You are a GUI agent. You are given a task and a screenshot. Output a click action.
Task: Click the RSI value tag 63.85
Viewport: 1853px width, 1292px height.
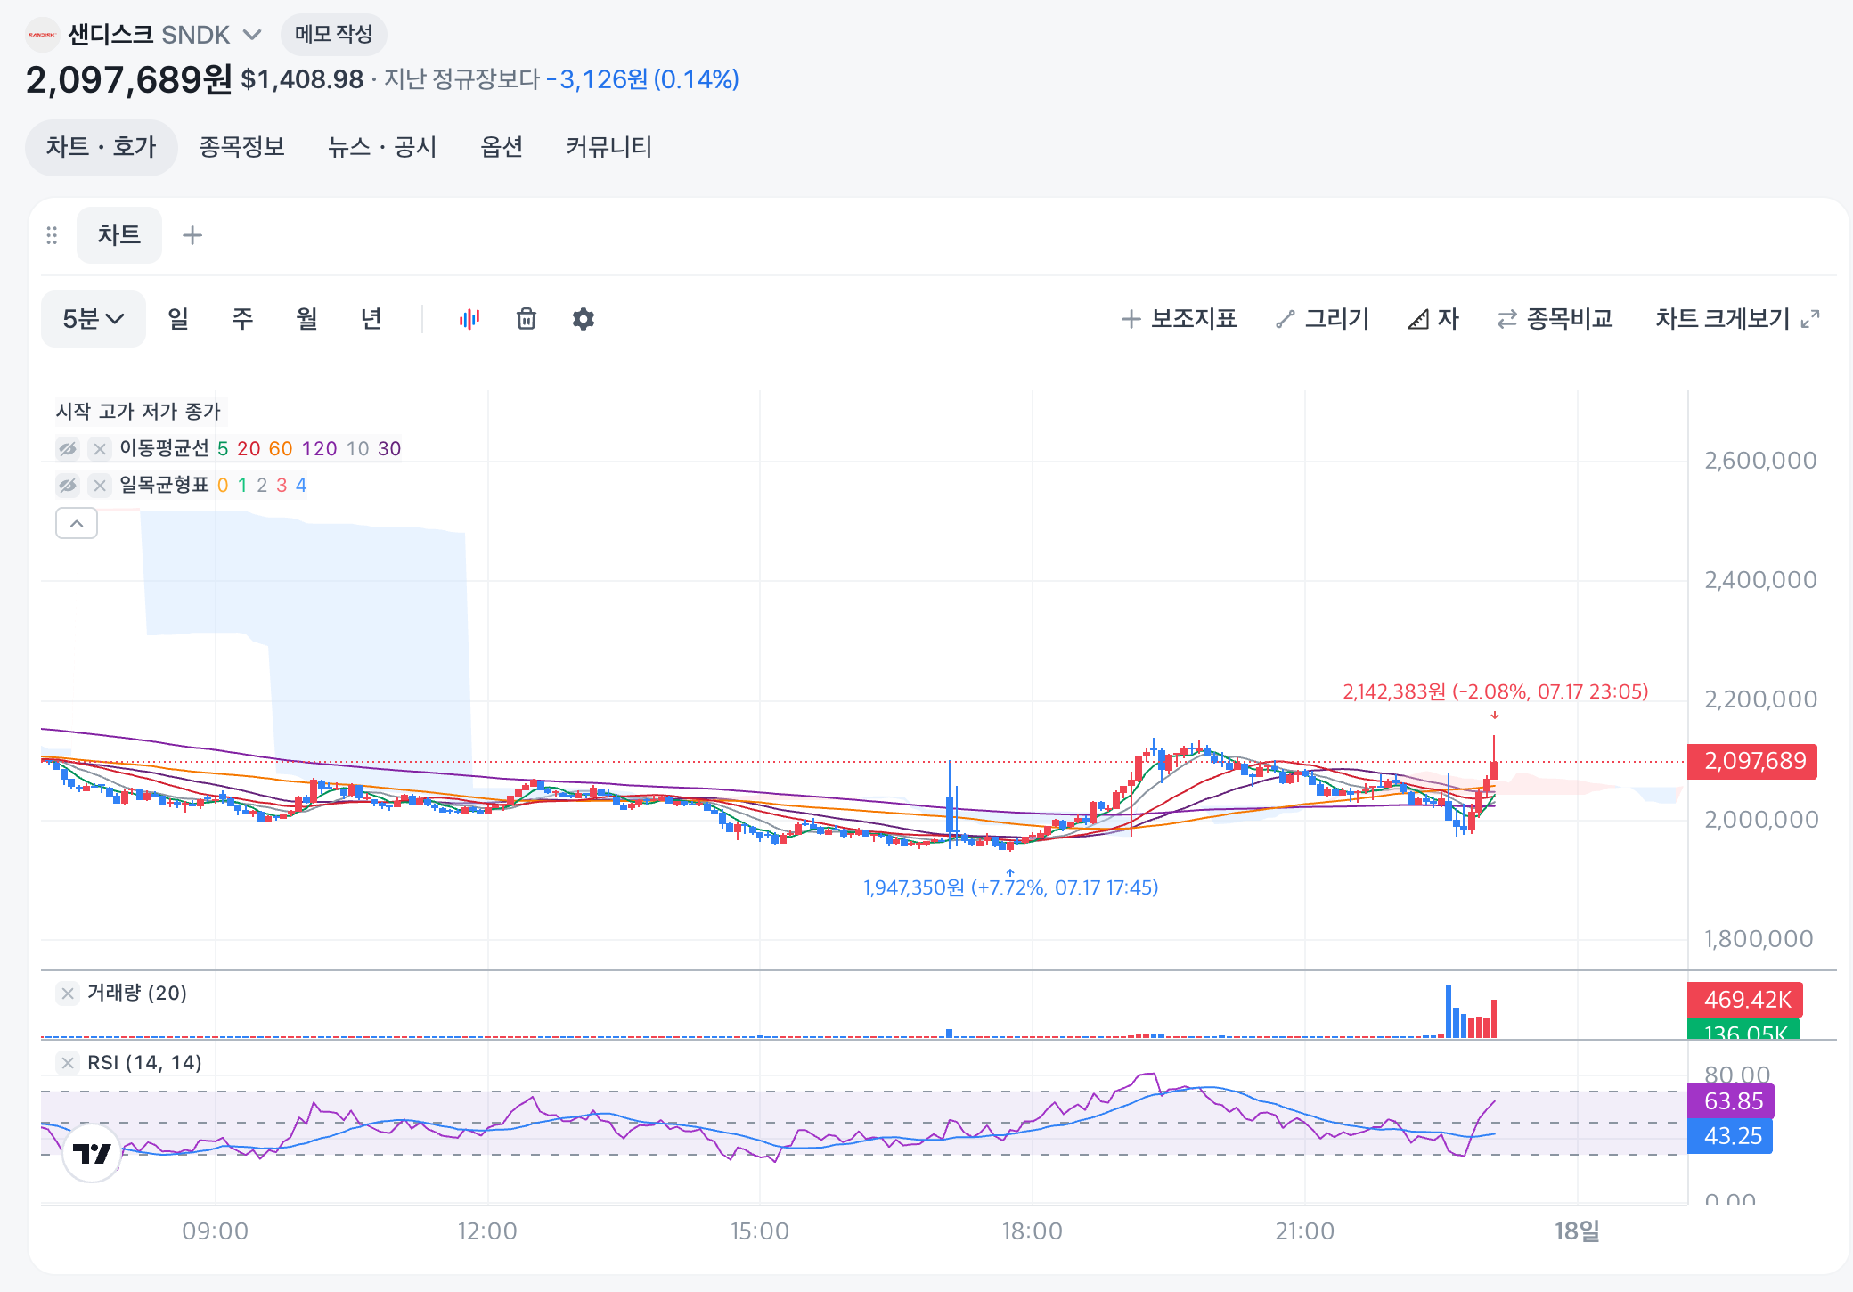1731,1101
